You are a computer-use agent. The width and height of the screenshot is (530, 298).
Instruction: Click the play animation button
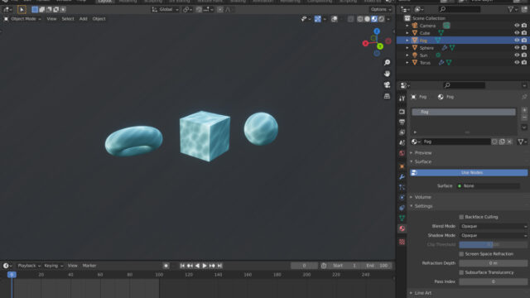click(x=205, y=266)
